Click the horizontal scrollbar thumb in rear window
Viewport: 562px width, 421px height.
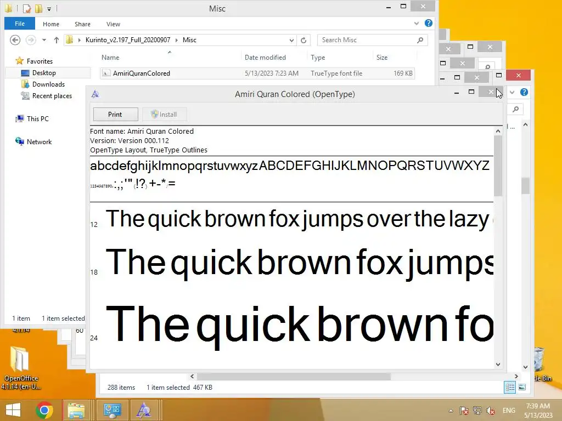pyautogui.click(x=294, y=376)
